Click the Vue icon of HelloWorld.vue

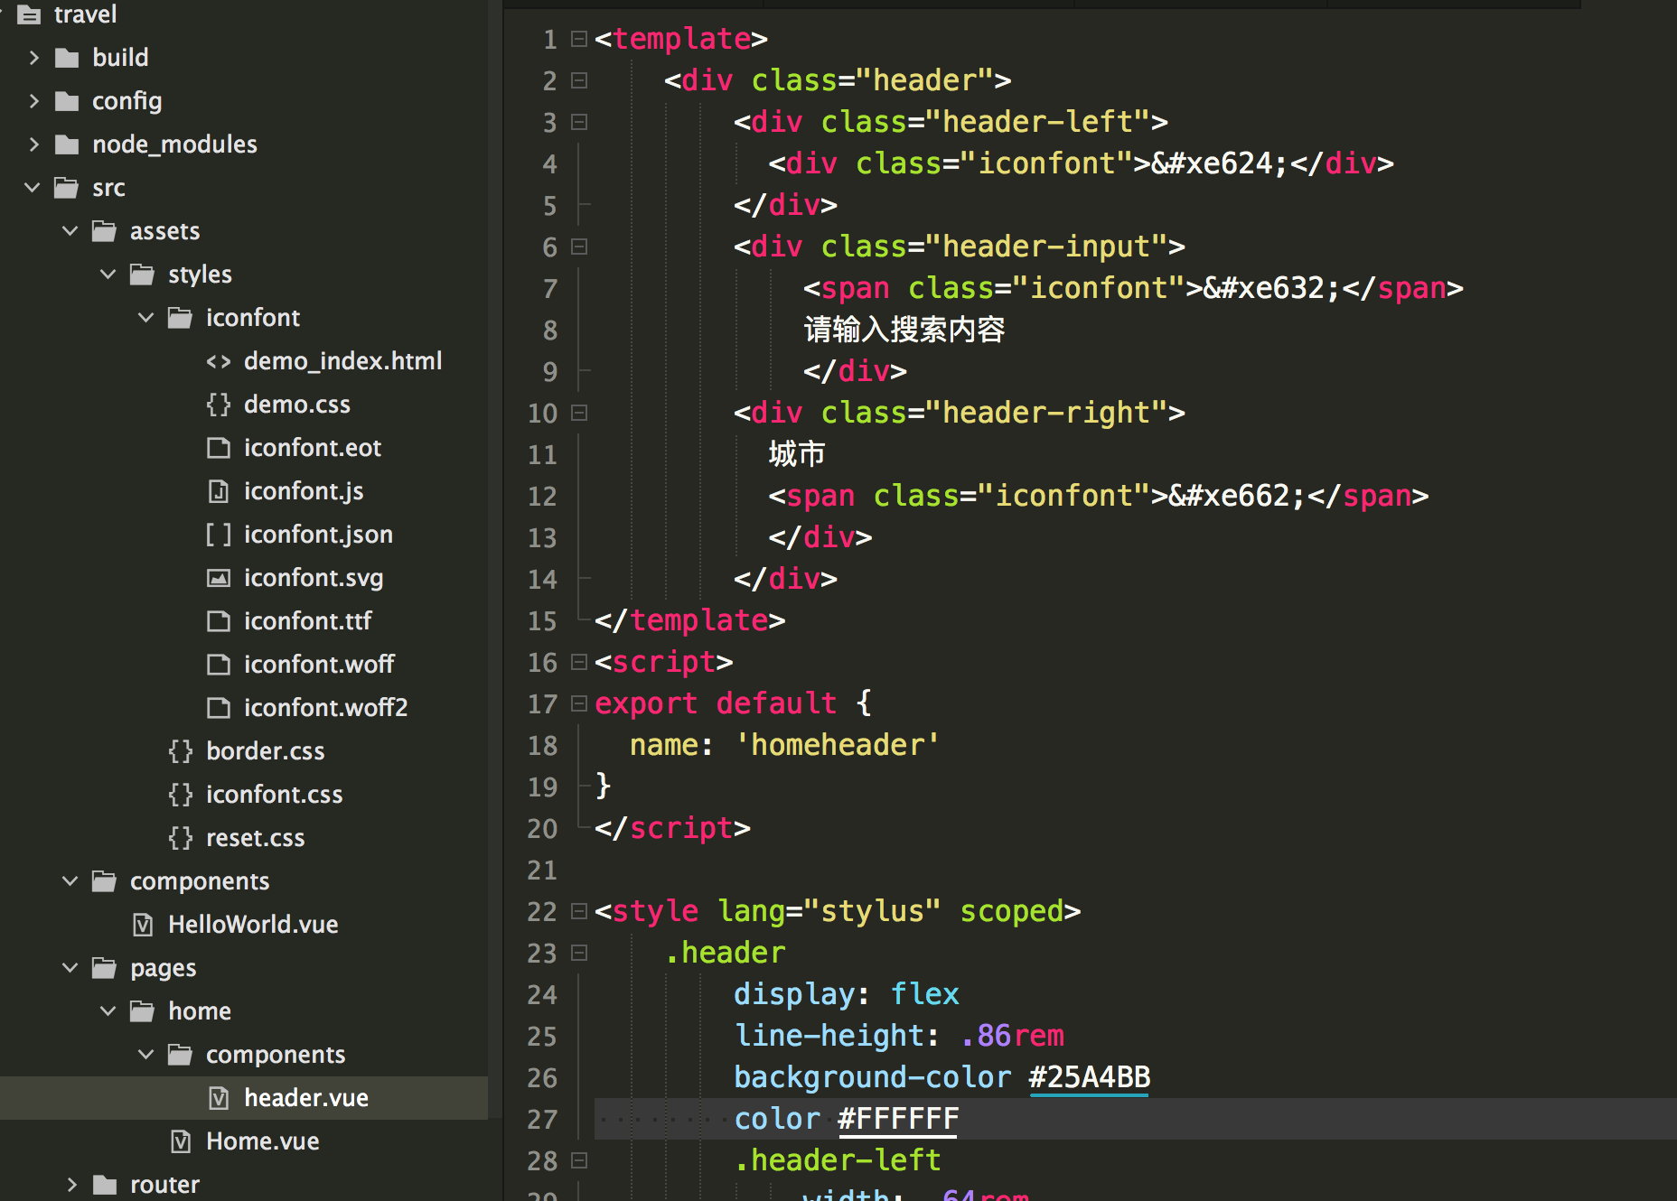click(143, 925)
